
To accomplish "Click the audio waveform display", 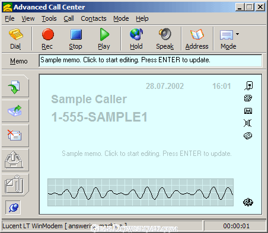I will pyautogui.click(x=141, y=193).
